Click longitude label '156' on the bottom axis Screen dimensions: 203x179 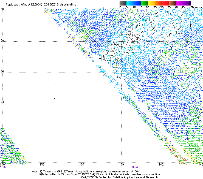[x=82, y=164]
